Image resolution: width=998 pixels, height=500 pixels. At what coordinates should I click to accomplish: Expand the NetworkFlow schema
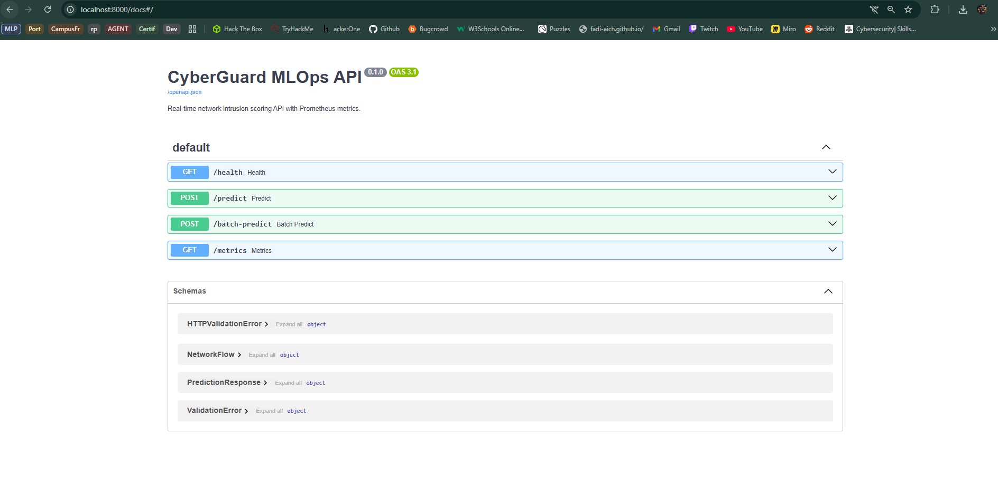coord(214,354)
